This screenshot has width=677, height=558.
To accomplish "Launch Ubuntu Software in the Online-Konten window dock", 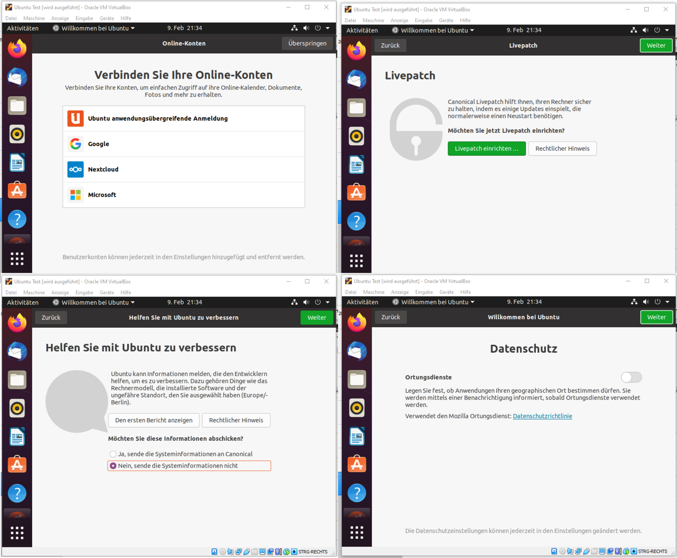I will click(x=17, y=191).
